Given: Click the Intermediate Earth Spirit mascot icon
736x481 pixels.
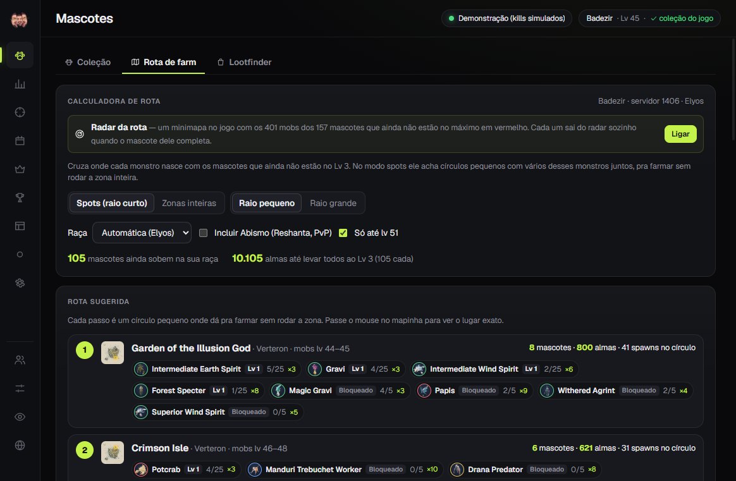Looking at the screenshot, I should tap(140, 369).
